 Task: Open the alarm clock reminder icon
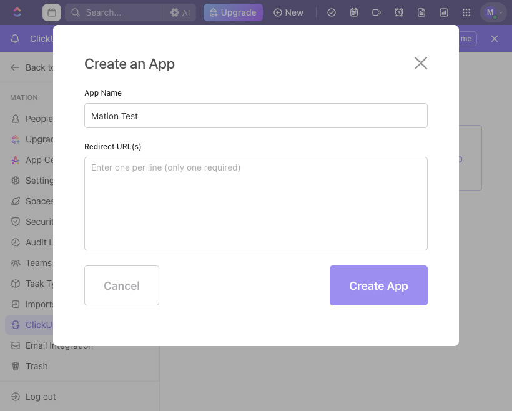tap(399, 12)
